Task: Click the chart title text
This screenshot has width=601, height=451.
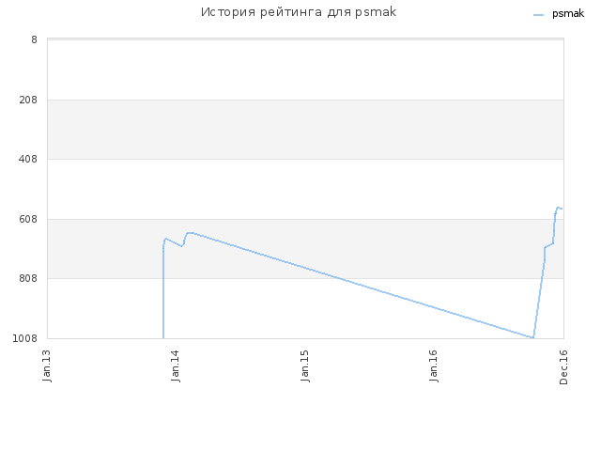Action: pyautogui.click(x=299, y=12)
